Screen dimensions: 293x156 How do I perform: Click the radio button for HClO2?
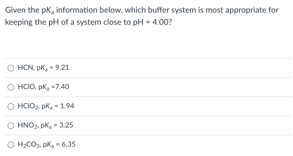pyautogui.click(x=11, y=107)
